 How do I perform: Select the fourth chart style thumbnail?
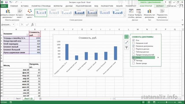79,13
